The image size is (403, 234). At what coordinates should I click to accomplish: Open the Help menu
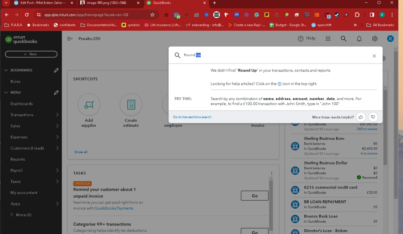307,38
